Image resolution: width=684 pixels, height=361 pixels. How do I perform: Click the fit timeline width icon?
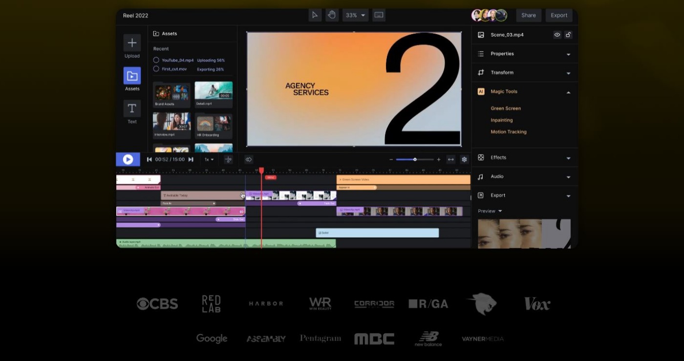450,159
